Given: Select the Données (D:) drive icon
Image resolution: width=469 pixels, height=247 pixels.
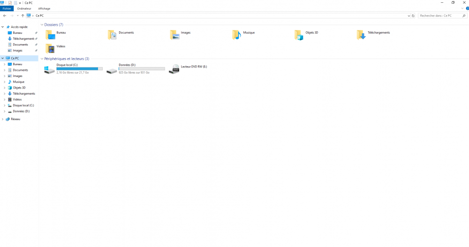Looking at the screenshot, I should pyautogui.click(x=112, y=71).
